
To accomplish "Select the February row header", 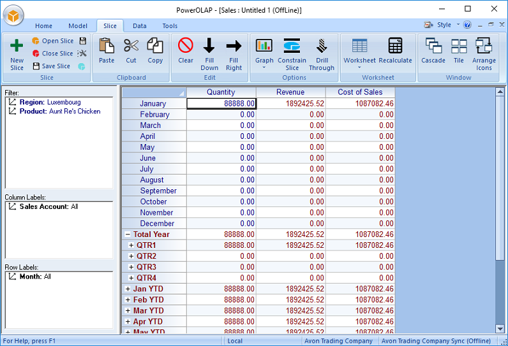I will pos(154,115).
